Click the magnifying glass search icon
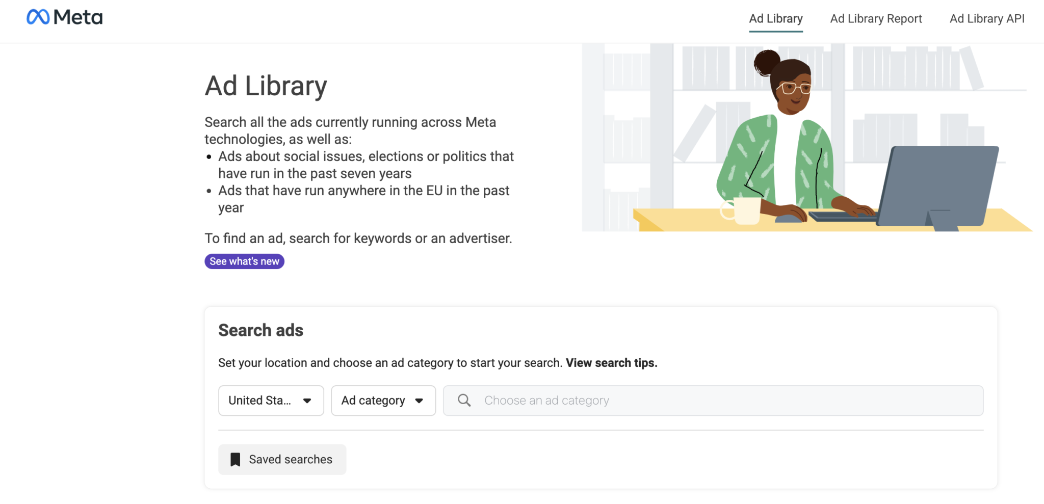Image resolution: width=1044 pixels, height=504 pixels. [x=464, y=400]
